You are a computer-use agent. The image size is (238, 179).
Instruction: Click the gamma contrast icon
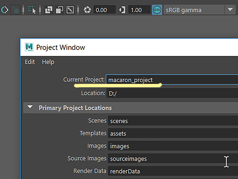pos(122,10)
